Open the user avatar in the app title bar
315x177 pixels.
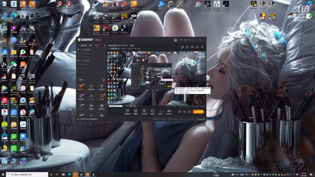(x=175, y=40)
